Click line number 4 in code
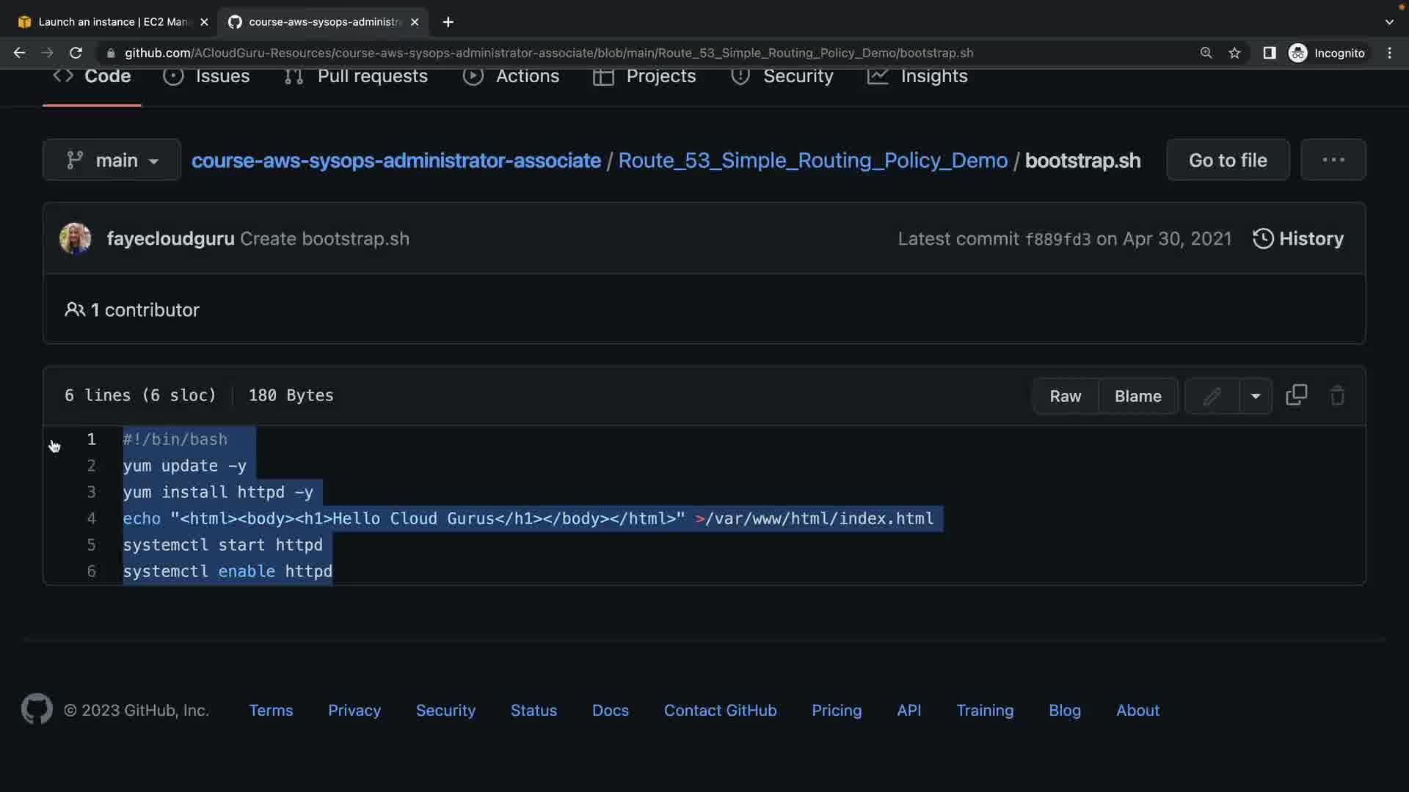Viewport: 1409px width, 792px height. tap(92, 518)
